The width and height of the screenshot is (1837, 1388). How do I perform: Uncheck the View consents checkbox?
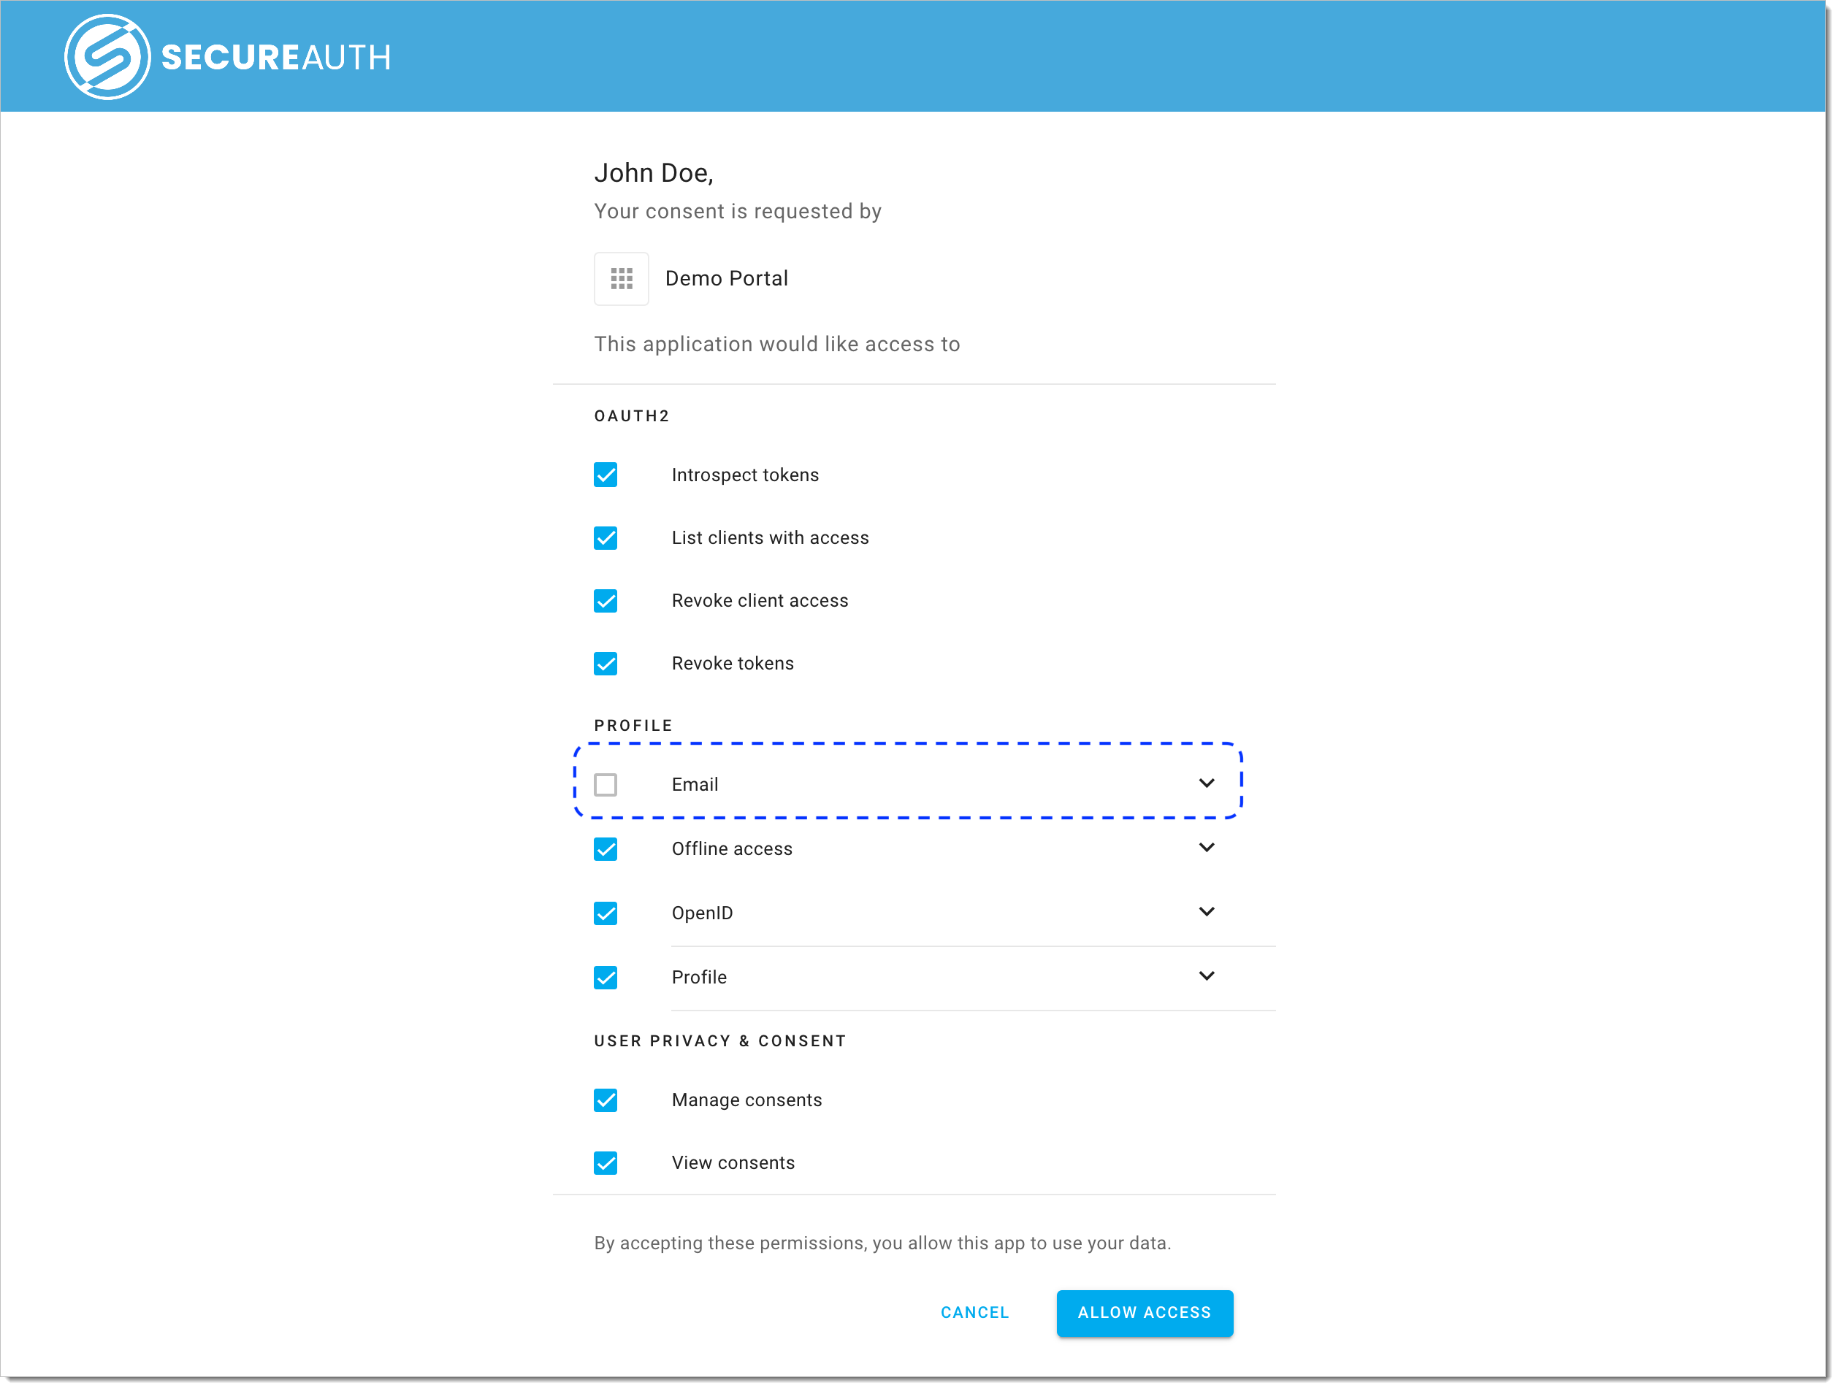(x=606, y=1164)
